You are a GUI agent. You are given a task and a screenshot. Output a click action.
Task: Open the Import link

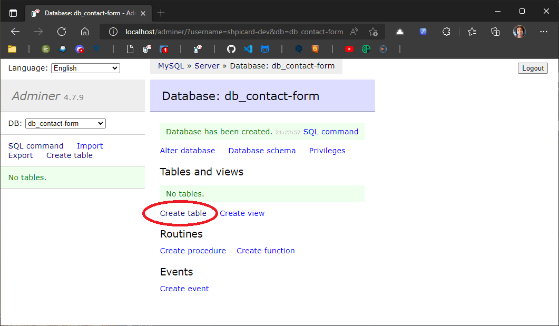(90, 146)
